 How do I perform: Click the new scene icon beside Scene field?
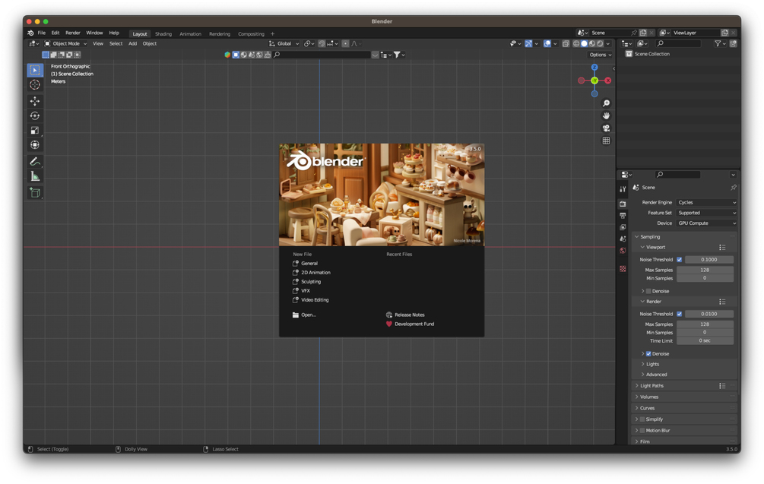(643, 33)
